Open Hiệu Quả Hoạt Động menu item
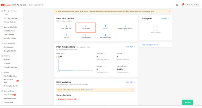 [x=8, y=81]
